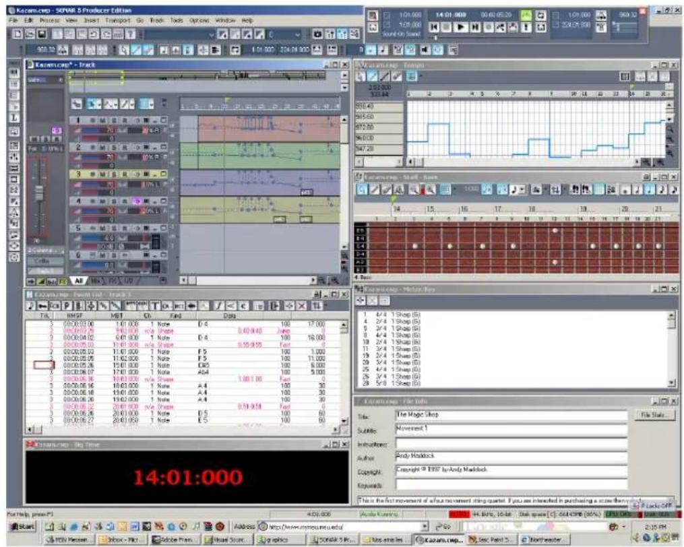
Task: Click the Delete event X icon in Event List
Action: pyautogui.click(x=301, y=307)
